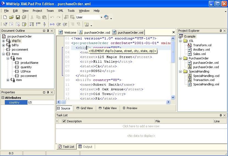This screenshot has width=228, height=156.
Task: Click the Paste clipboard icon
Action: tap(45, 17)
